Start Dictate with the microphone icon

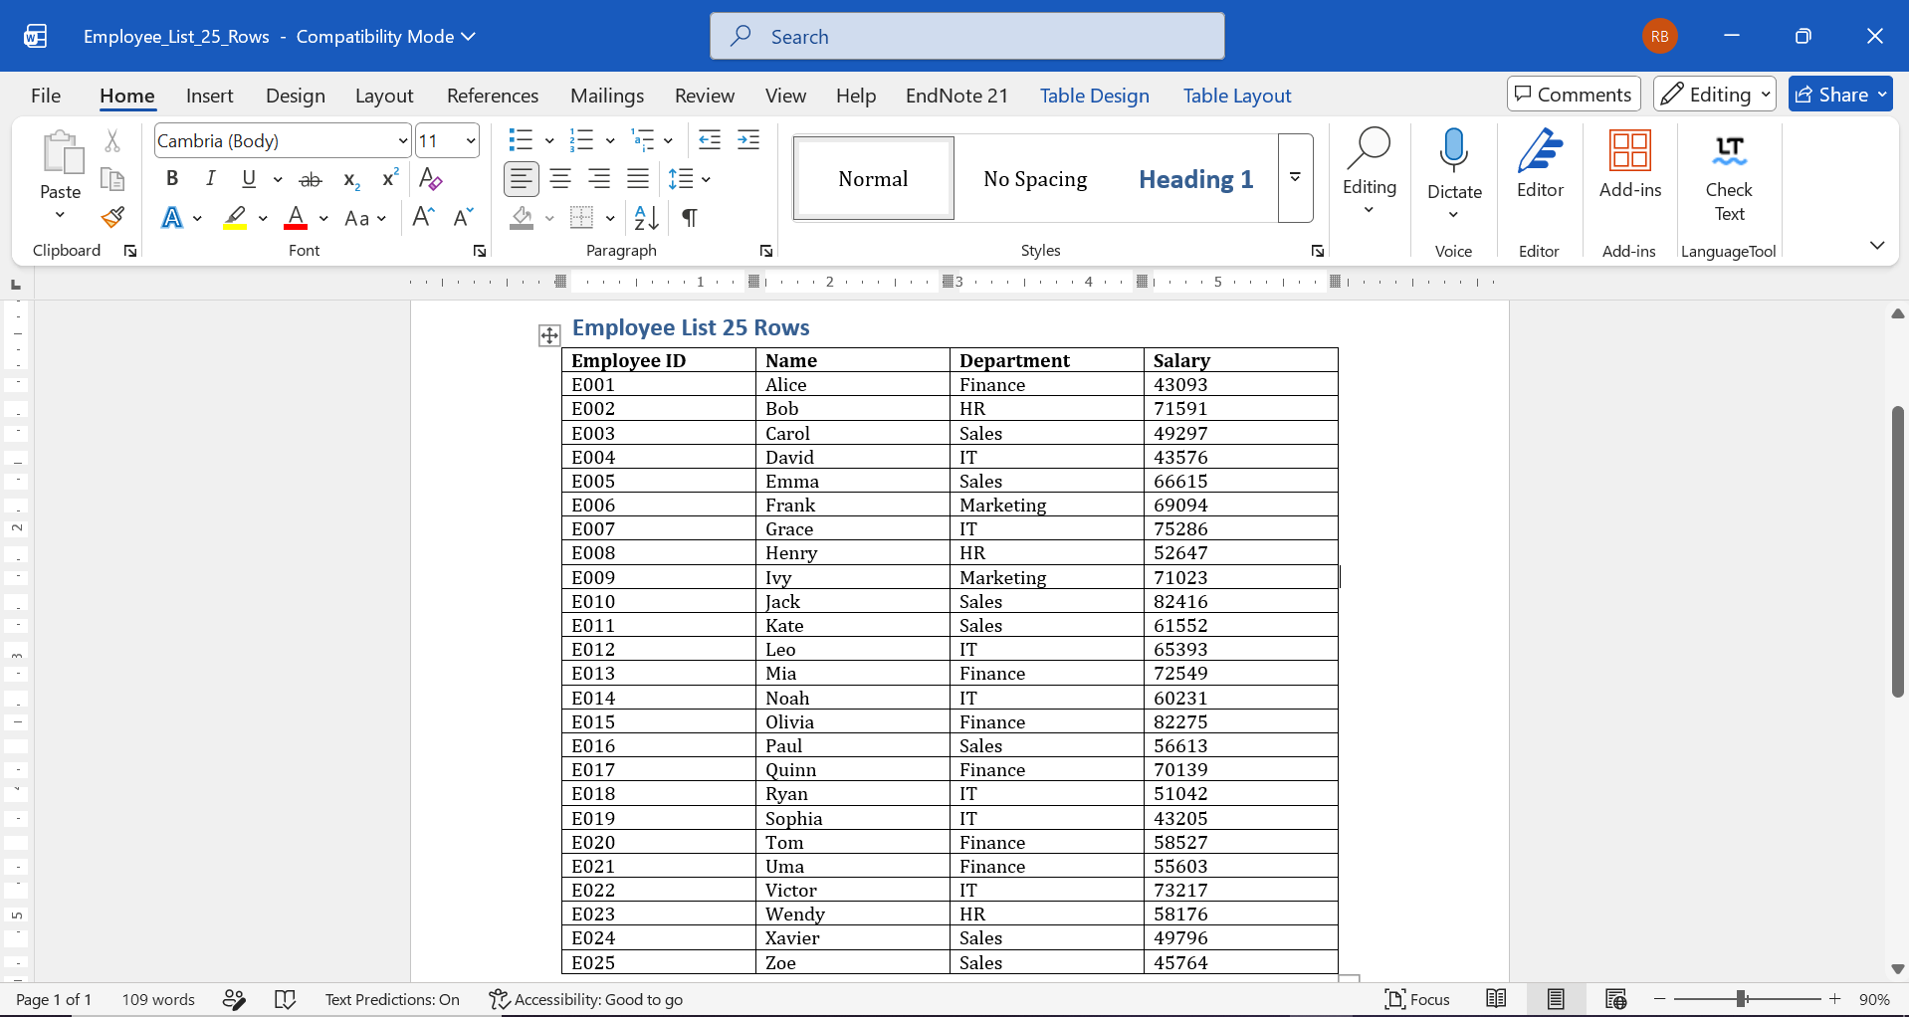pos(1454,151)
